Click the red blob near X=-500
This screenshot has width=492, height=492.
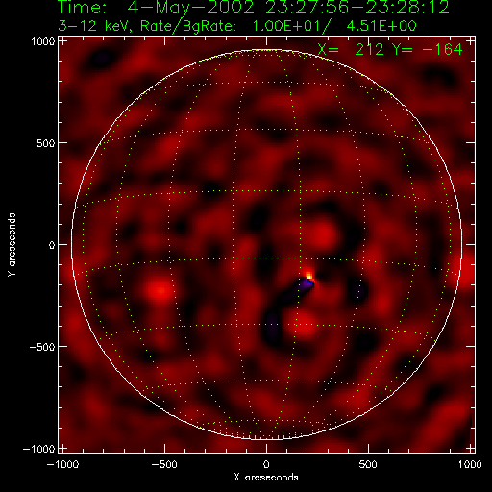click(x=160, y=290)
